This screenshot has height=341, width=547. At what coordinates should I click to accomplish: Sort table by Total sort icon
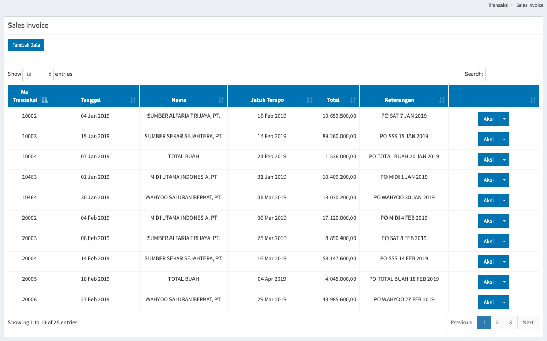coord(352,100)
